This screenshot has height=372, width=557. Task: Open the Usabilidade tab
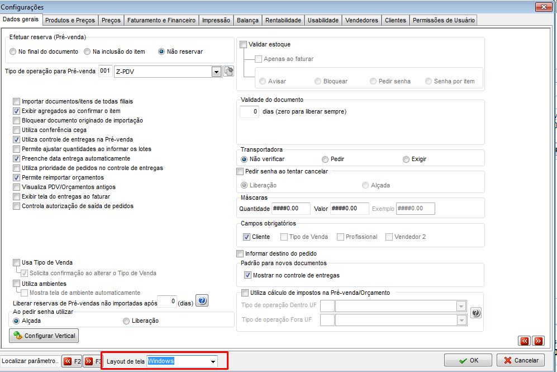(x=323, y=20)
